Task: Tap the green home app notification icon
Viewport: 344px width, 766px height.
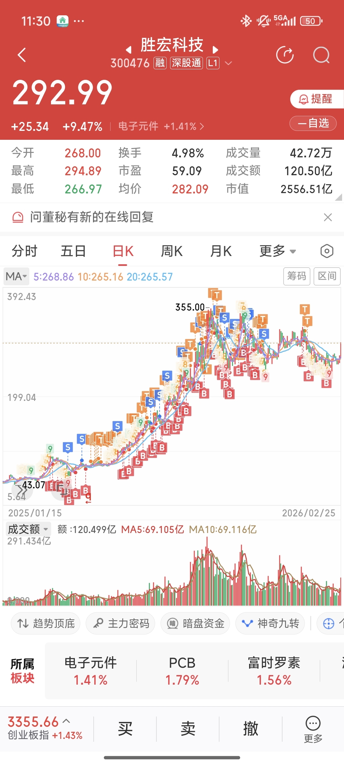Action: coord(63,21)
